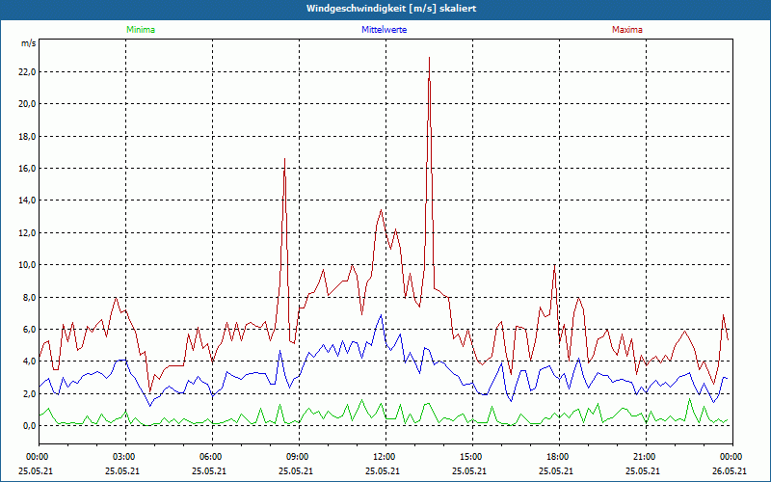Viewport: 771px width, 482px height.
Task: Click the Maxima legend label
Action: coord(626,30)
